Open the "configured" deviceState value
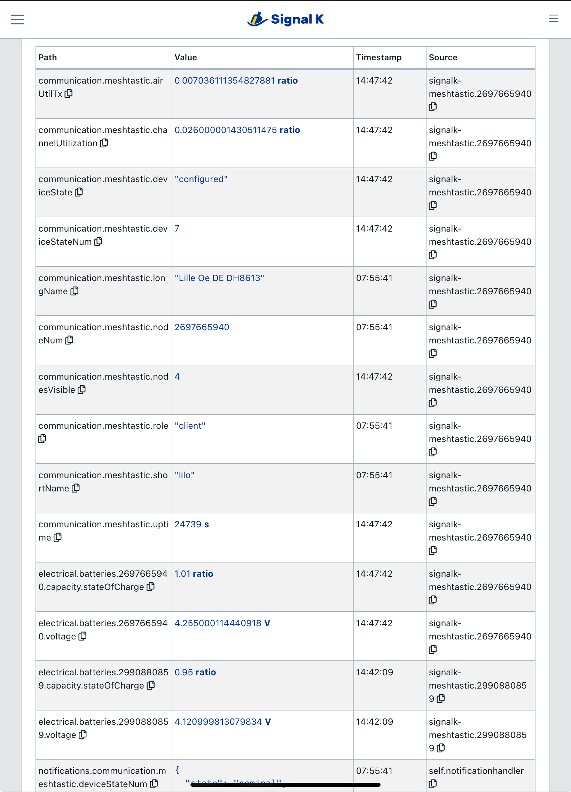 coord(201,179)
